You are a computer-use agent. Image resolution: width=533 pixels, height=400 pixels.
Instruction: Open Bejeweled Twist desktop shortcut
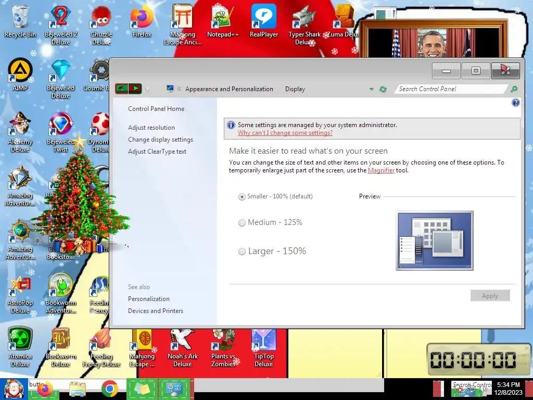61,133
